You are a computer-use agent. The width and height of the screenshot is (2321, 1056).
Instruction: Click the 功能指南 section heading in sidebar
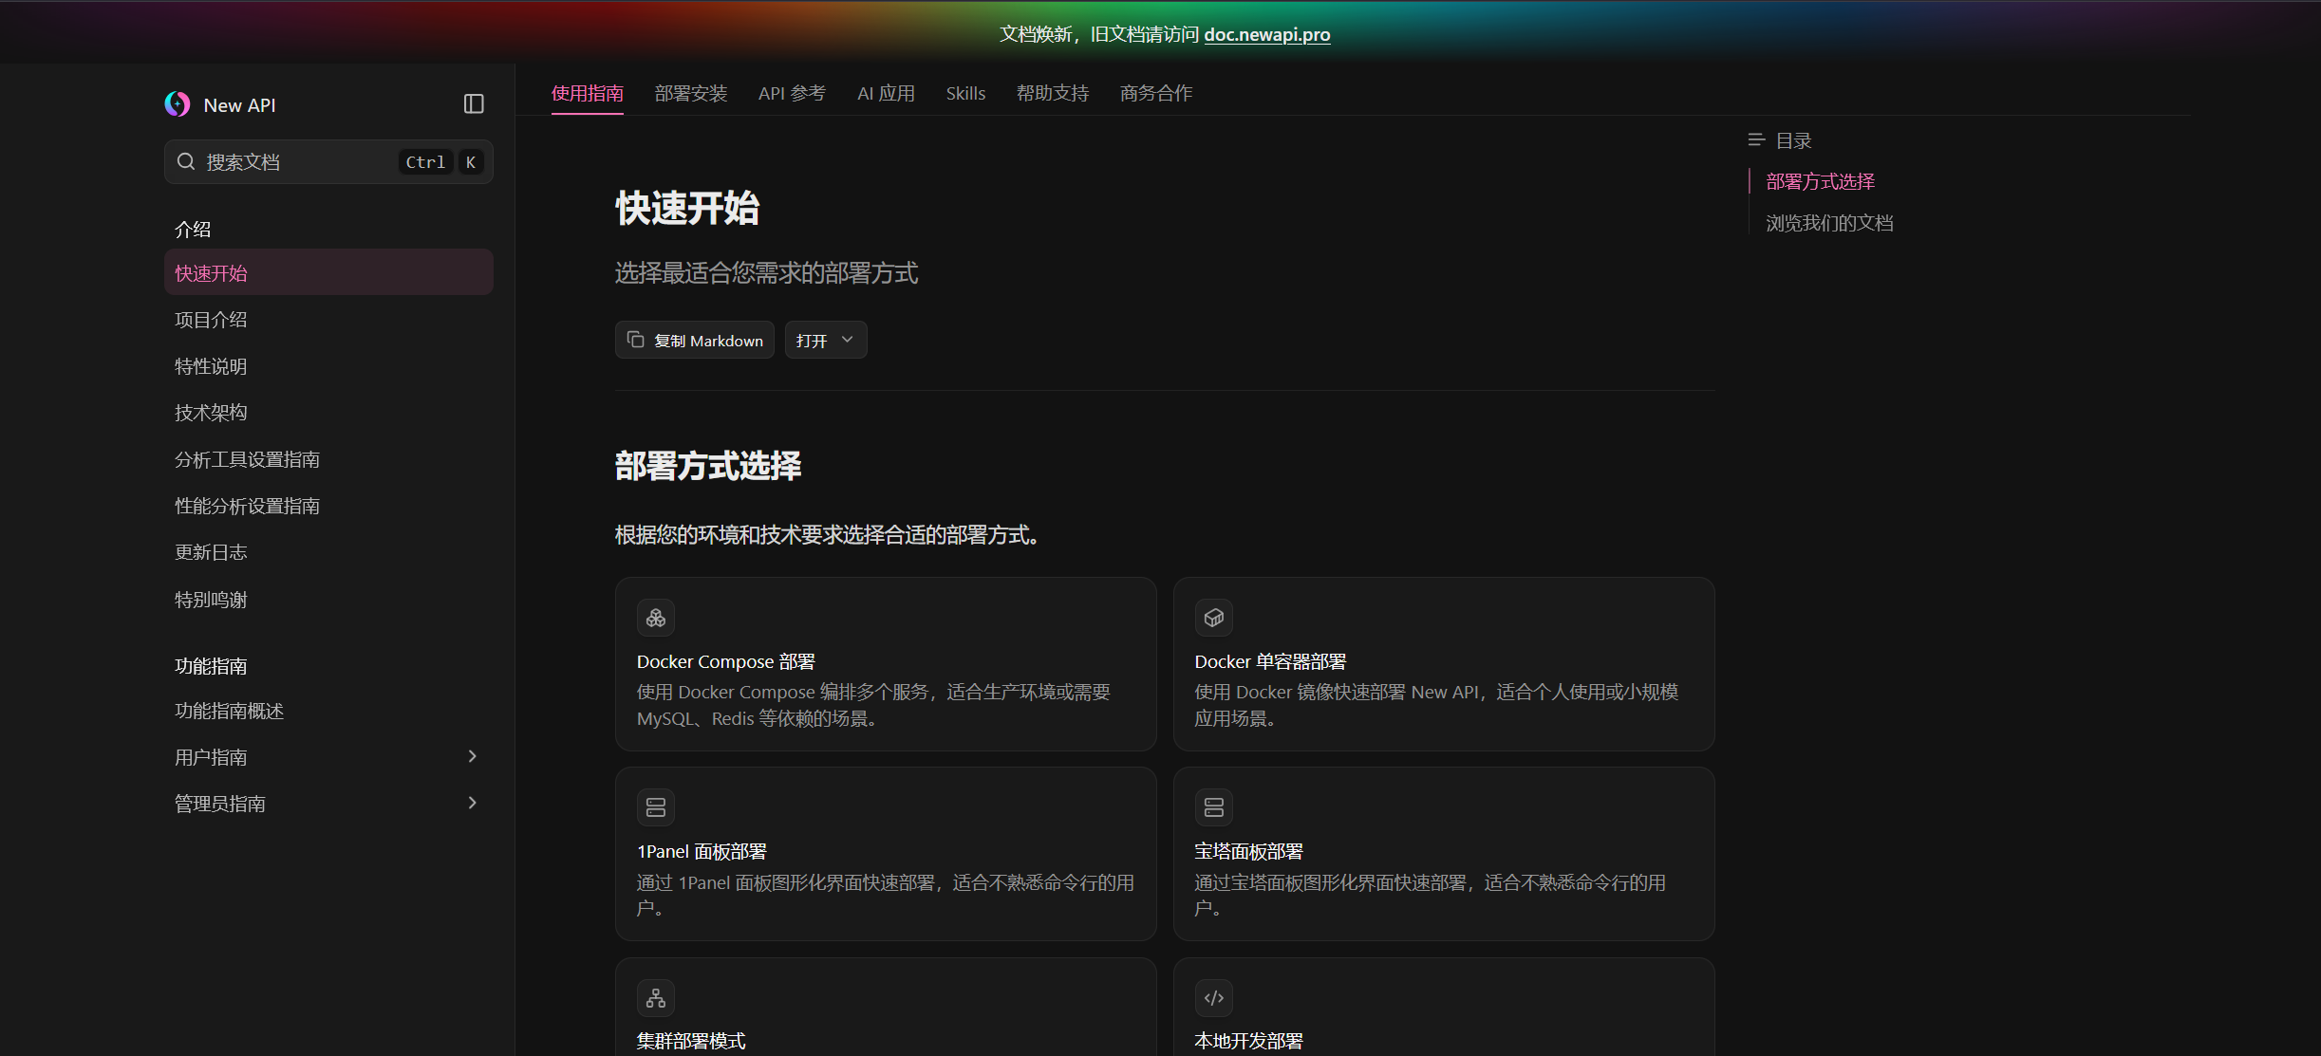click(x=211, y=666)
